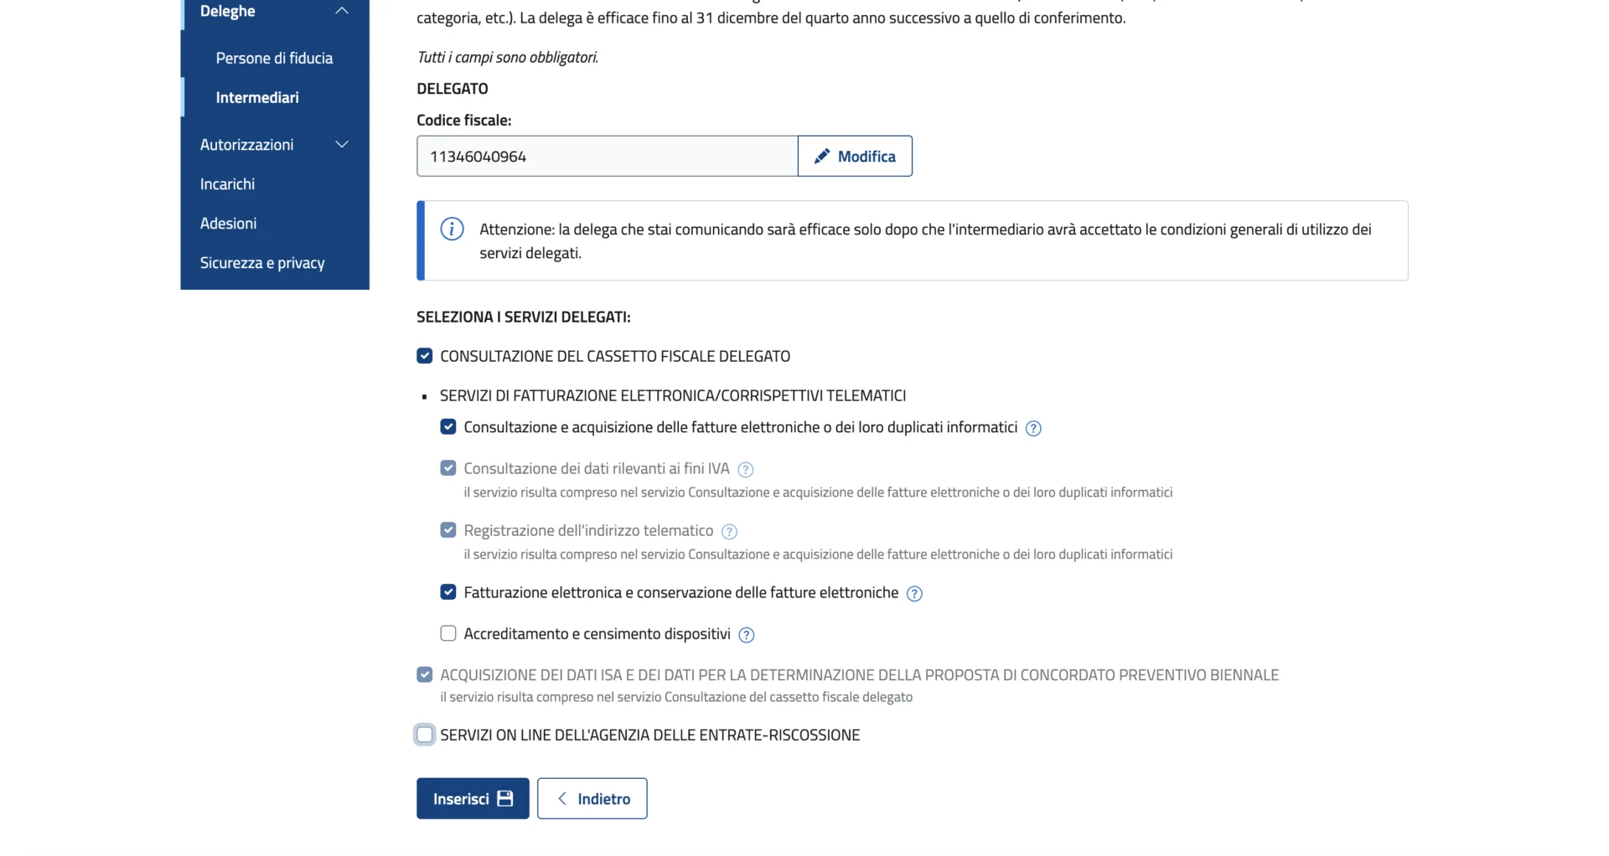Click the info icon in the Attenzione notice

click(452, 229)
